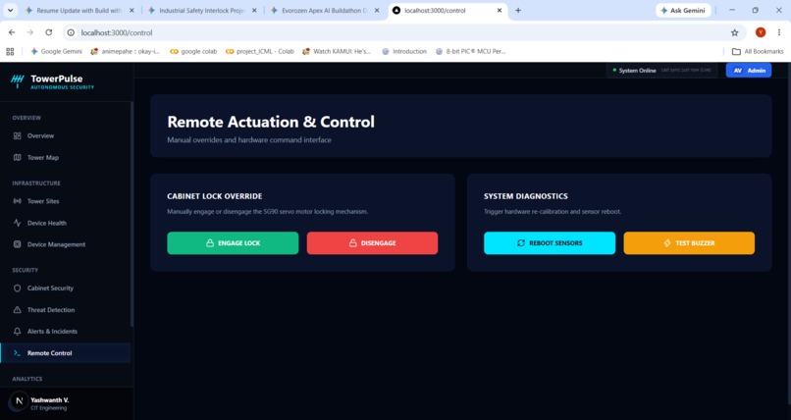Click the browser address bar
The width and height of the screenshot is (791, 420).
(403, 32)
